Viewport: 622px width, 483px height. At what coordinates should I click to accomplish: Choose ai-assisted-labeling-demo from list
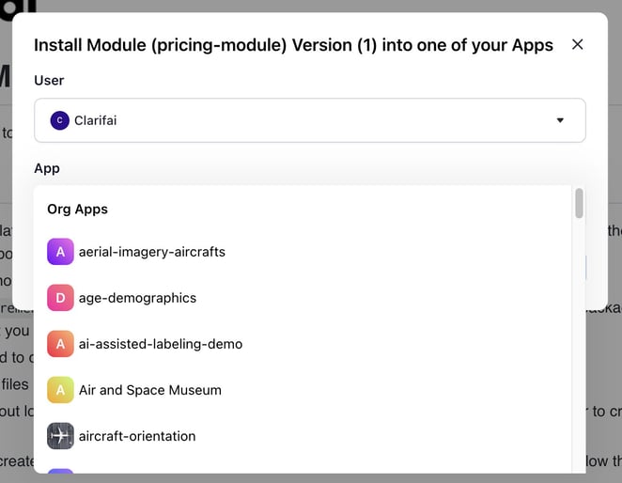(161, 344)
